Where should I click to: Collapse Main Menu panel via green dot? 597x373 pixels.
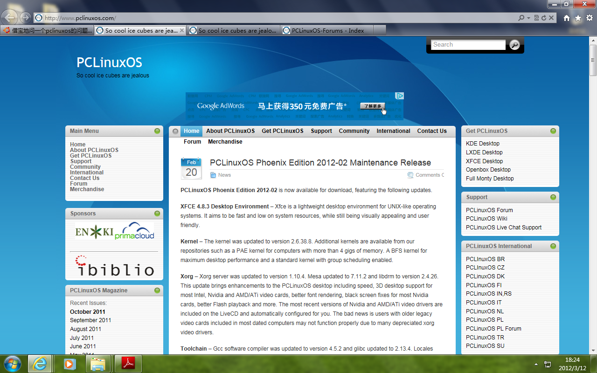(x=157, y=131)
